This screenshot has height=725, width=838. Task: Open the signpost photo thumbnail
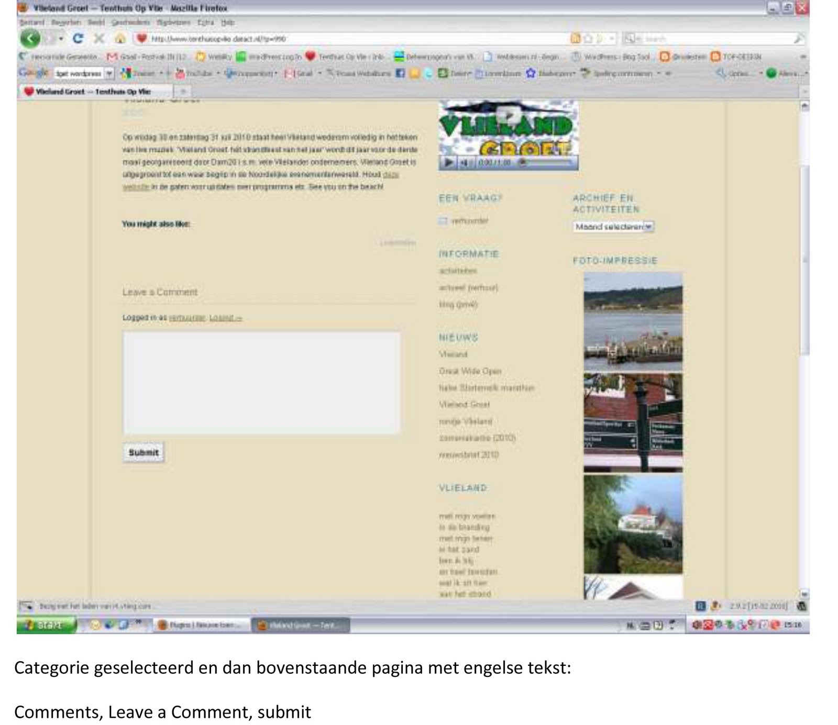[633, 422]
